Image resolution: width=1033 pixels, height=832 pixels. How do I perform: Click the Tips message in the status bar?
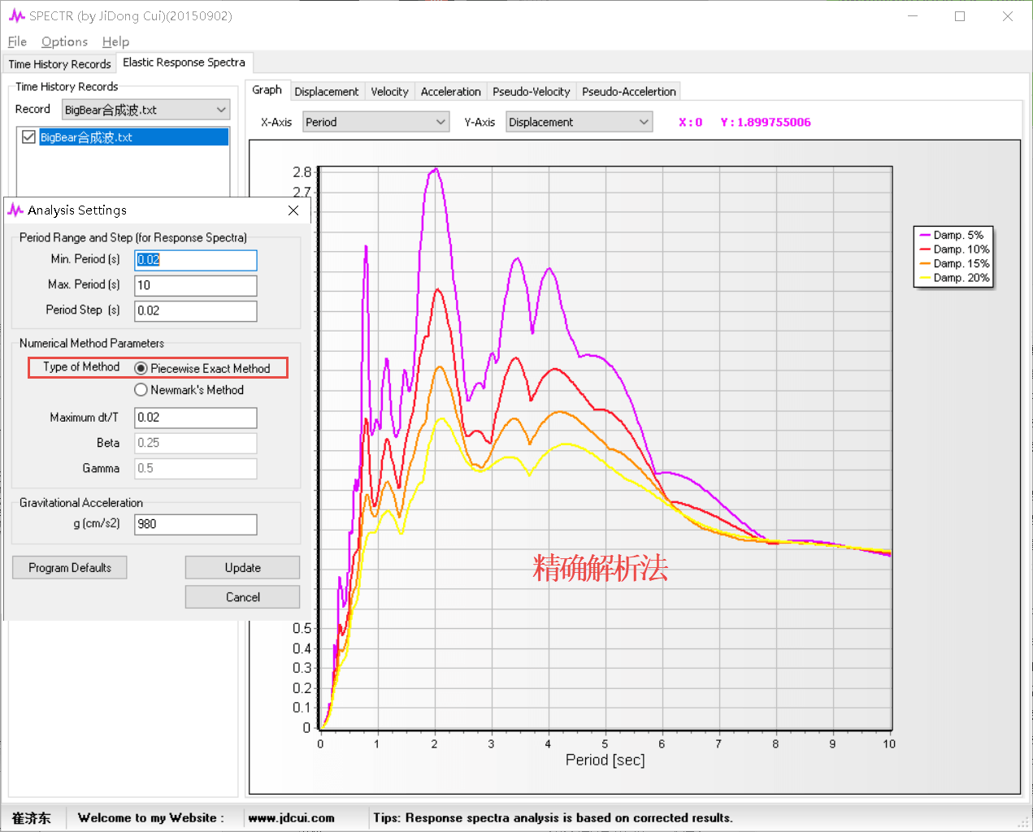coord(553,818)
